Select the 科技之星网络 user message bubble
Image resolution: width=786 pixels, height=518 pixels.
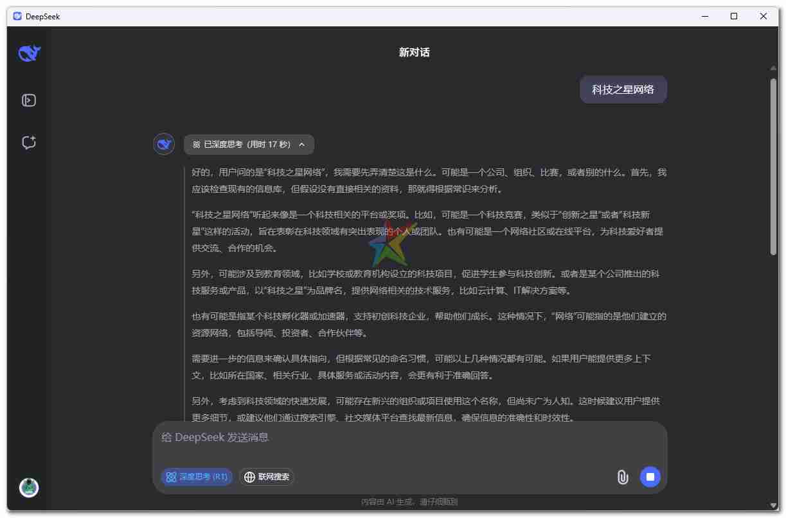(x=623, y=89)
